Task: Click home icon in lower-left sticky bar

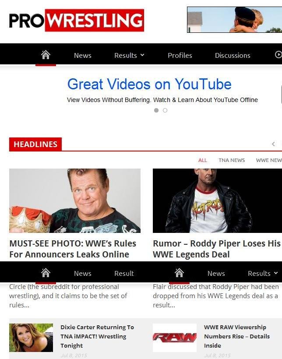Action: point(46,273)
